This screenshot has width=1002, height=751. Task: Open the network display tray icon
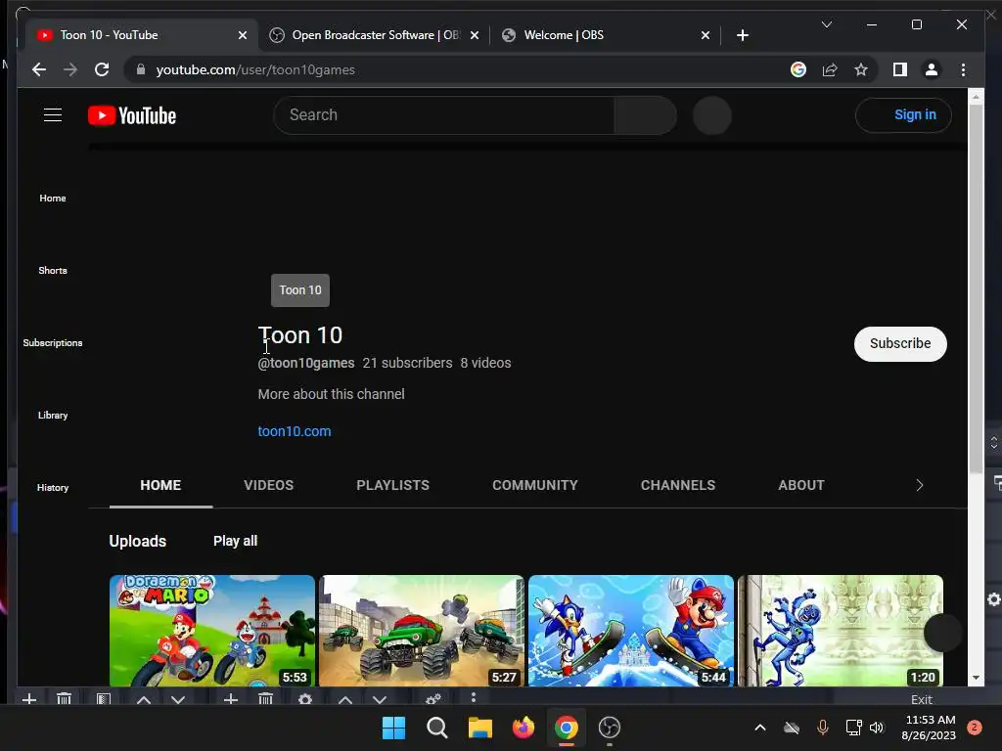(x=853, y=728)
